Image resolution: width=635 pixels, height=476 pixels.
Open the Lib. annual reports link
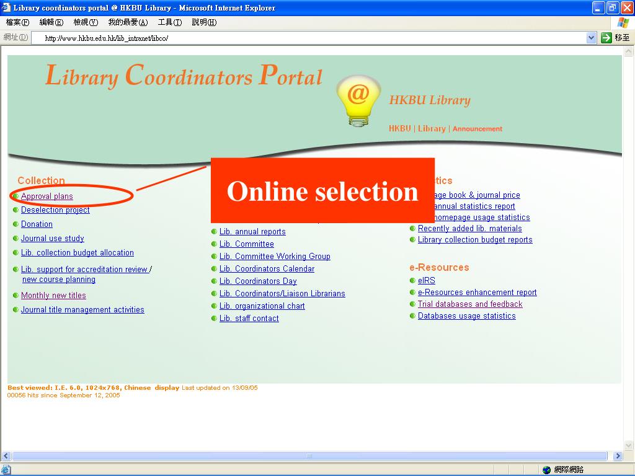(x=253, y=232)
